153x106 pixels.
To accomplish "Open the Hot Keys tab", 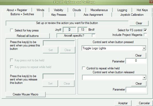I will click(x=142, y=10).
